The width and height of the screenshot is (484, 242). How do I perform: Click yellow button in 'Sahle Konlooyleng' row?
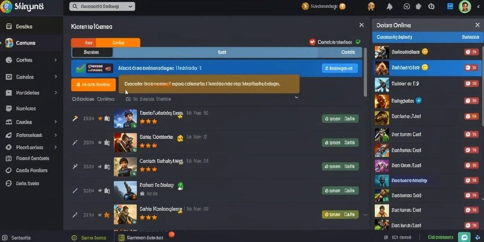pos(340,214)
